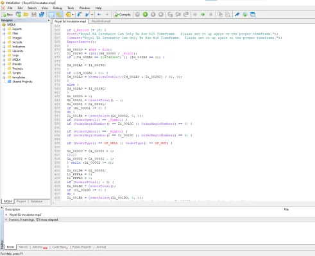Click the blue styler pen icon
Image resolution: width=315 pixels, height=256 pixels.
coord(237,15)
